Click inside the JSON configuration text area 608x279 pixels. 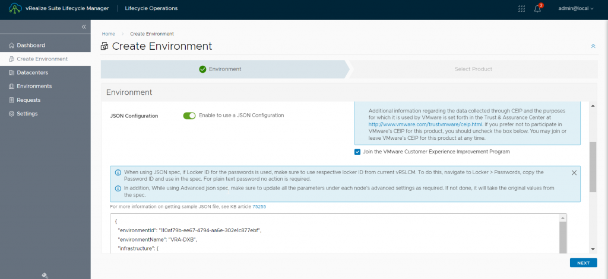335,234
